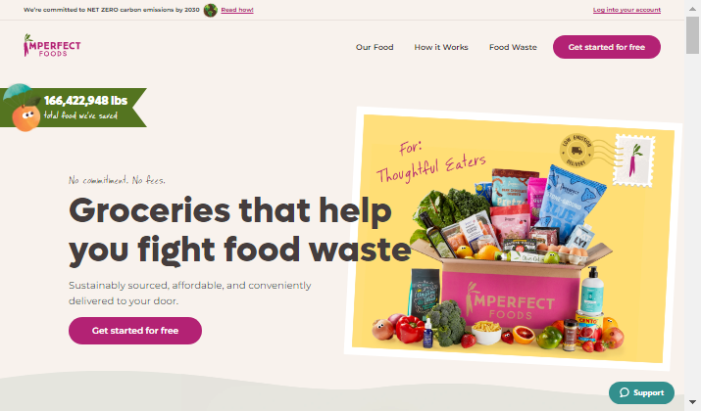The image size is (701, 411).
Task: Open the Our Food menu item
Action: point(375,47)
